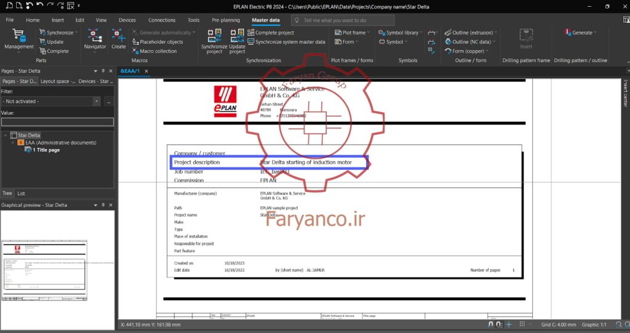Open Graphical preview panel dropdown arrow
630x333 pixels.
tap(95, 205)
